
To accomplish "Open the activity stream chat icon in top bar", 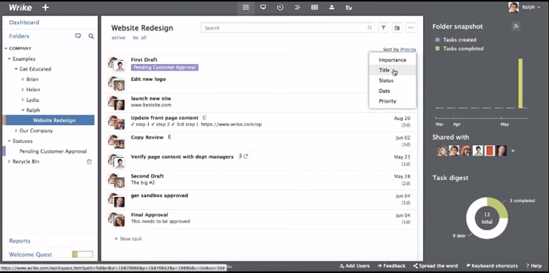I will pos(263,7).
